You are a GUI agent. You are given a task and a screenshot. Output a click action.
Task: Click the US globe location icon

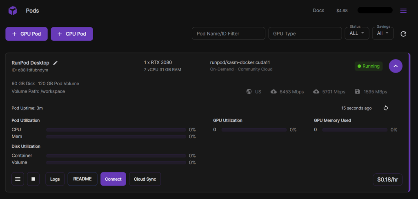[x=249, y=92]
